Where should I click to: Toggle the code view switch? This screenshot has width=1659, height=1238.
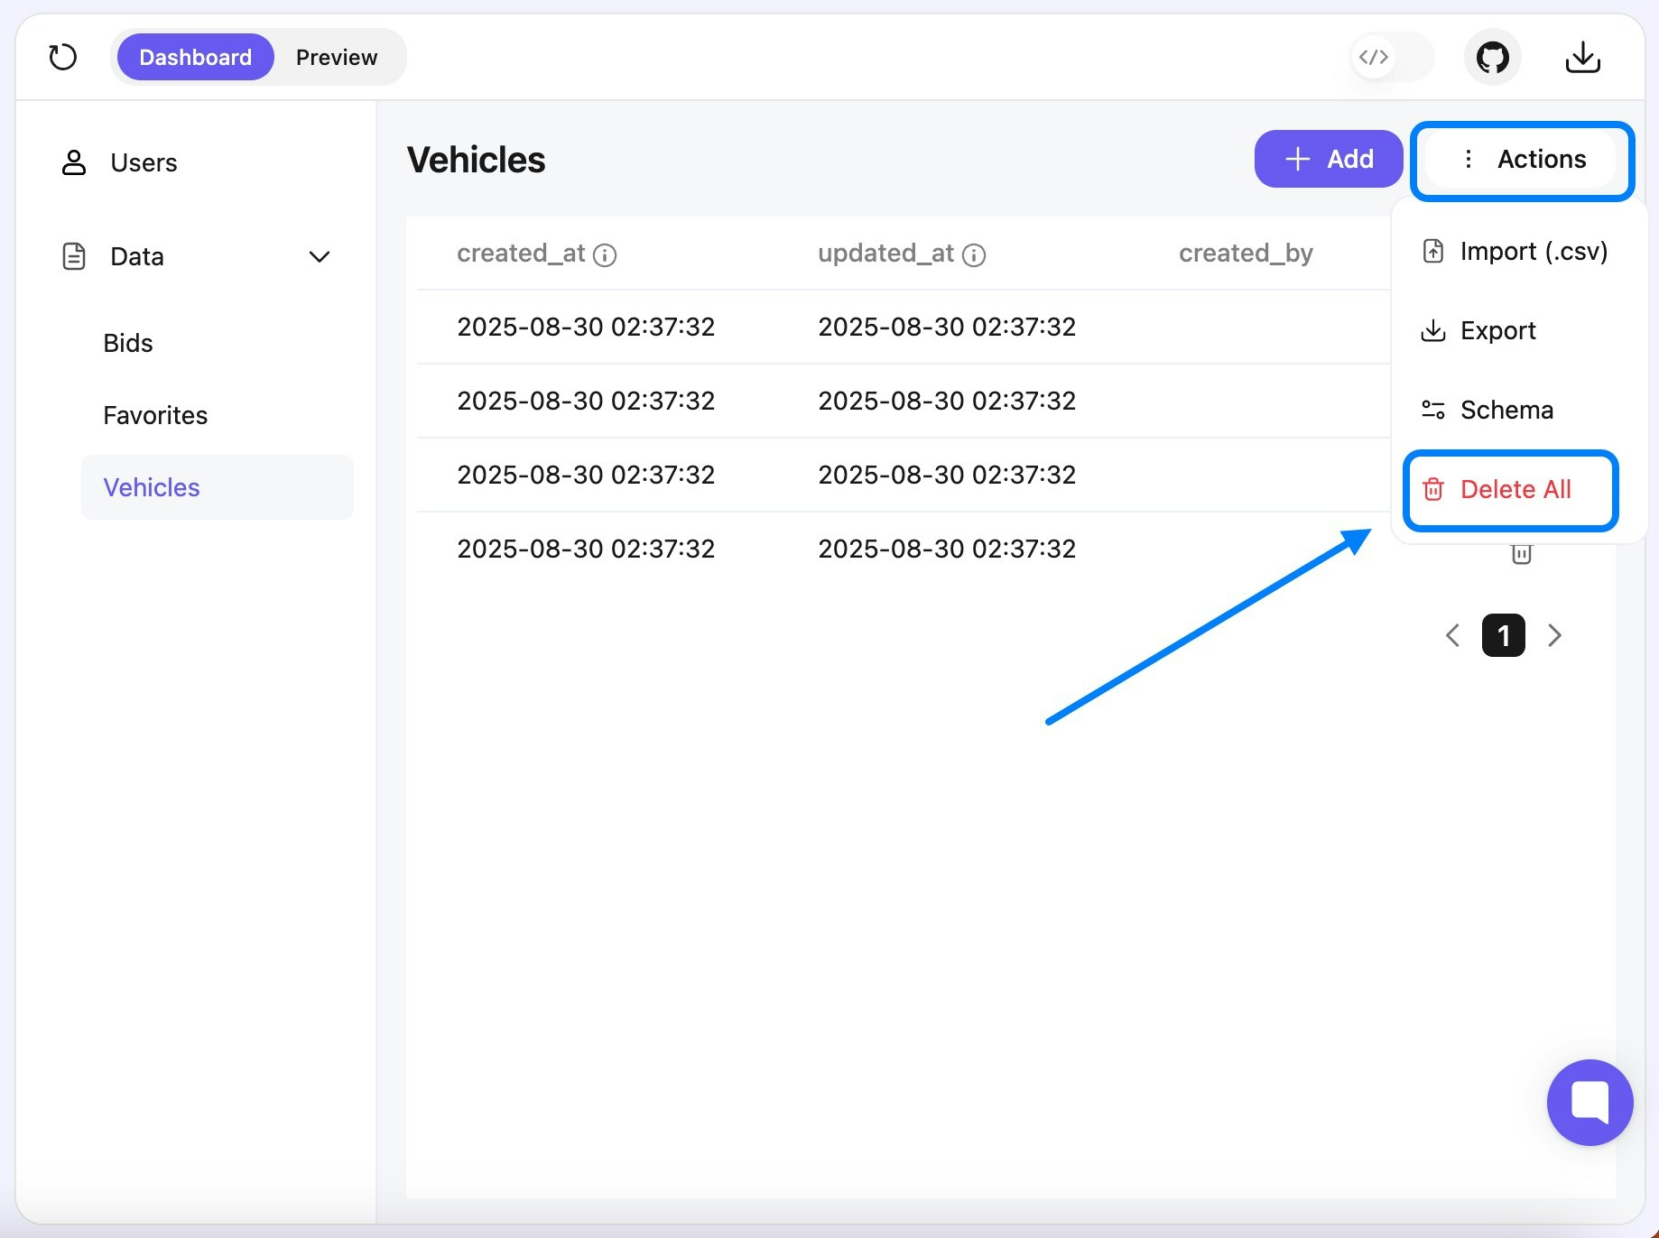[1375, 57]
